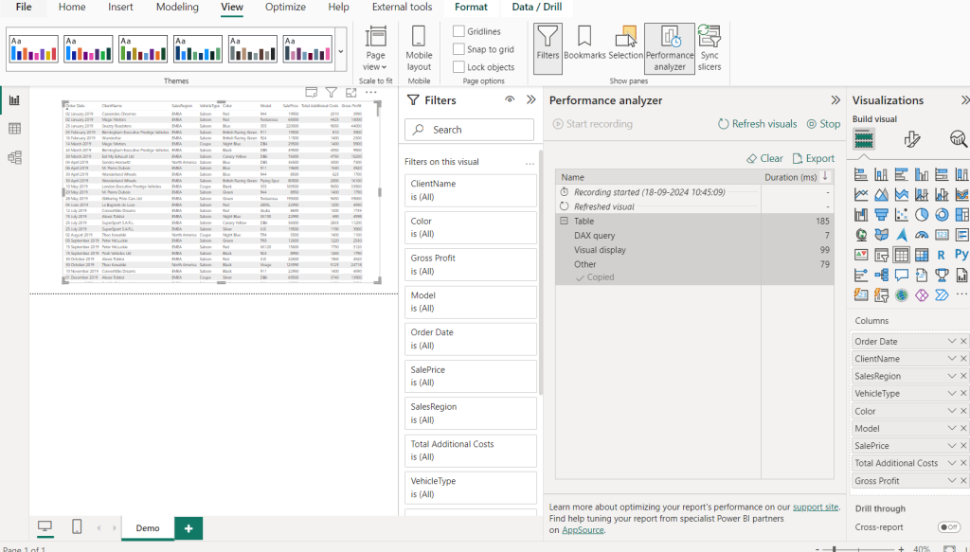
Task: Enable the Snap to grid checkbox
Action: [458, 49]
